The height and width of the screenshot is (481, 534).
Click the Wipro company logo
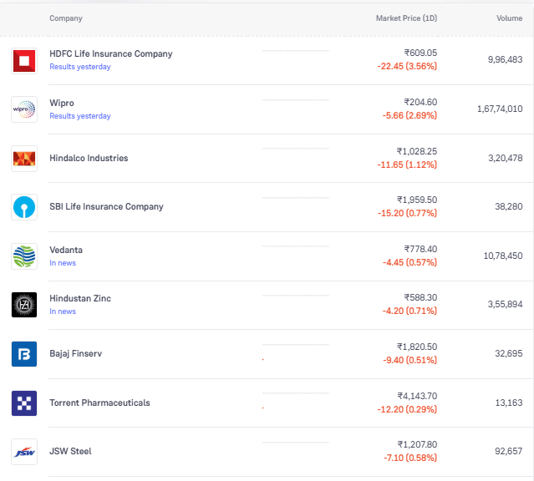pos(23,109)
